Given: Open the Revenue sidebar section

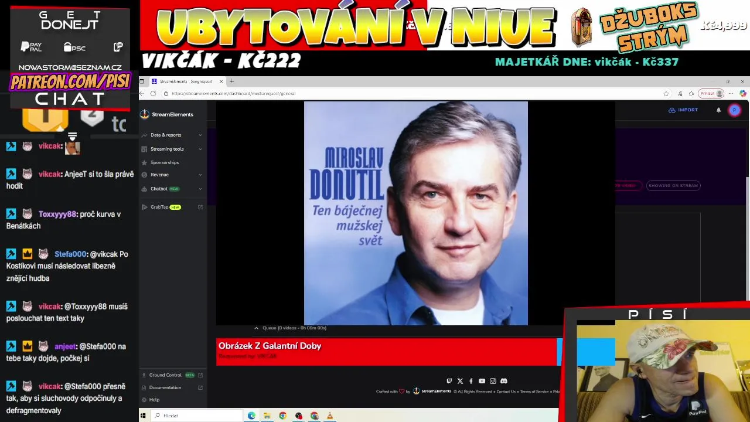Looking at the screenshot, I should pyautogui.click(x=159, y=175).
